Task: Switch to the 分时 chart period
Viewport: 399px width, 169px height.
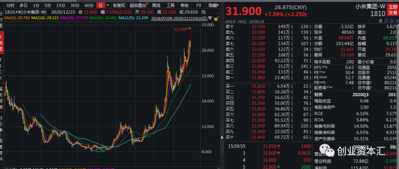Action: (x=10, y=5)
